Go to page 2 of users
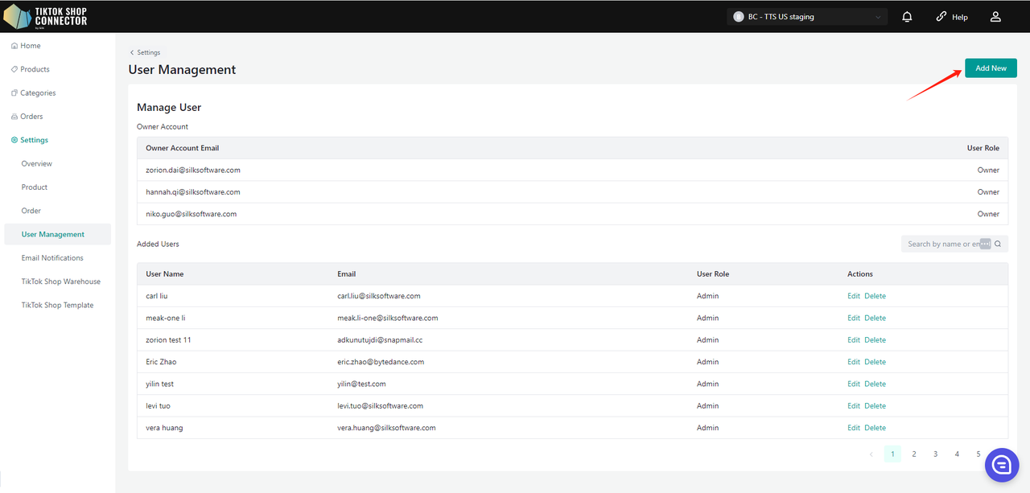The image size is (1030, 493). point(914,454)
